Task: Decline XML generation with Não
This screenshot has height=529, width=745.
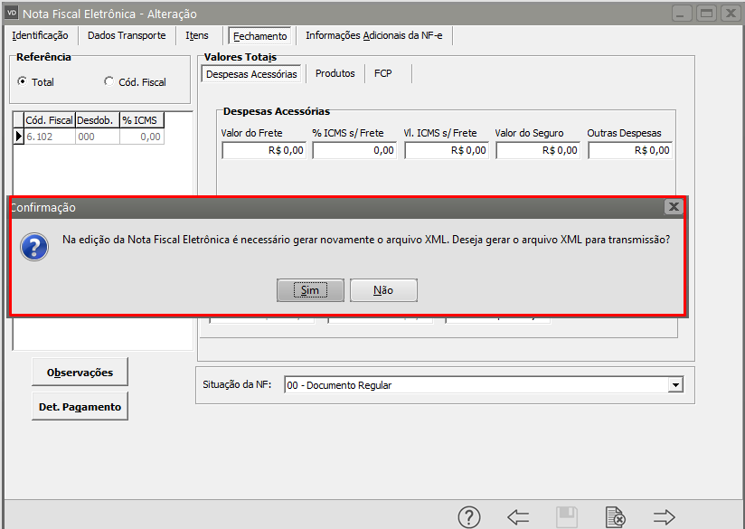Action: [x=383, y=290]
